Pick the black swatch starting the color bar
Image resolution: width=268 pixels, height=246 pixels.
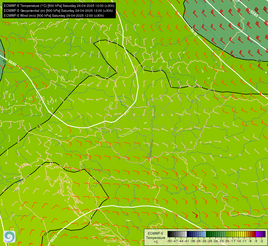point(169,234)
